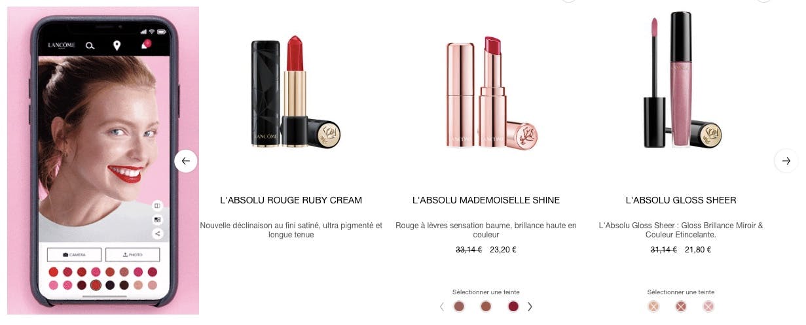Click the compare split-view icon on phone
Viewport: 806px width, 325px height.
pos(158,205)
